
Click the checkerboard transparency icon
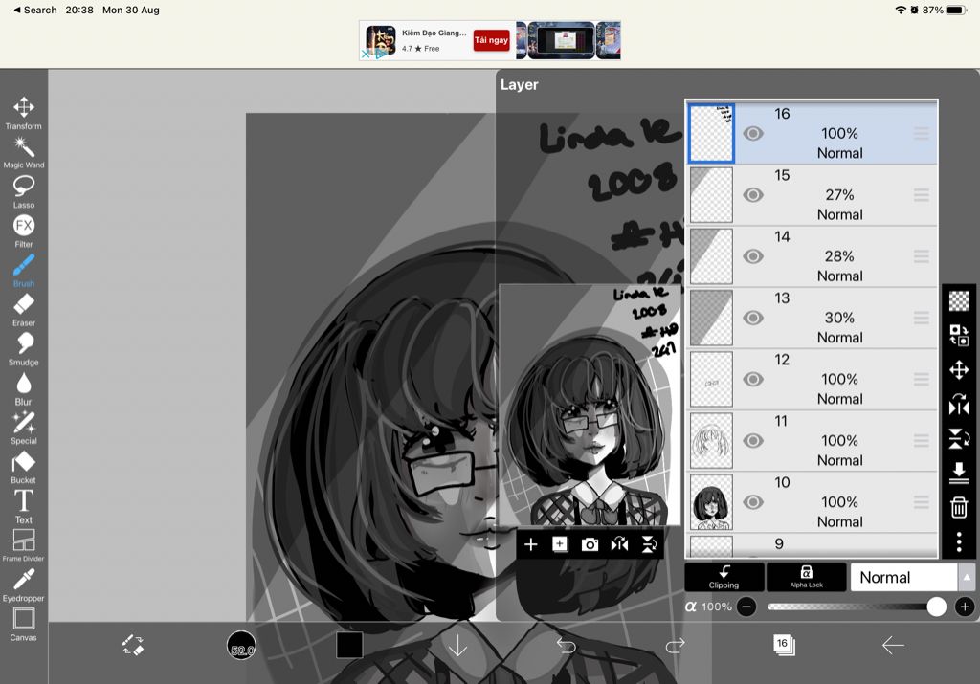[x=959, y=301]
